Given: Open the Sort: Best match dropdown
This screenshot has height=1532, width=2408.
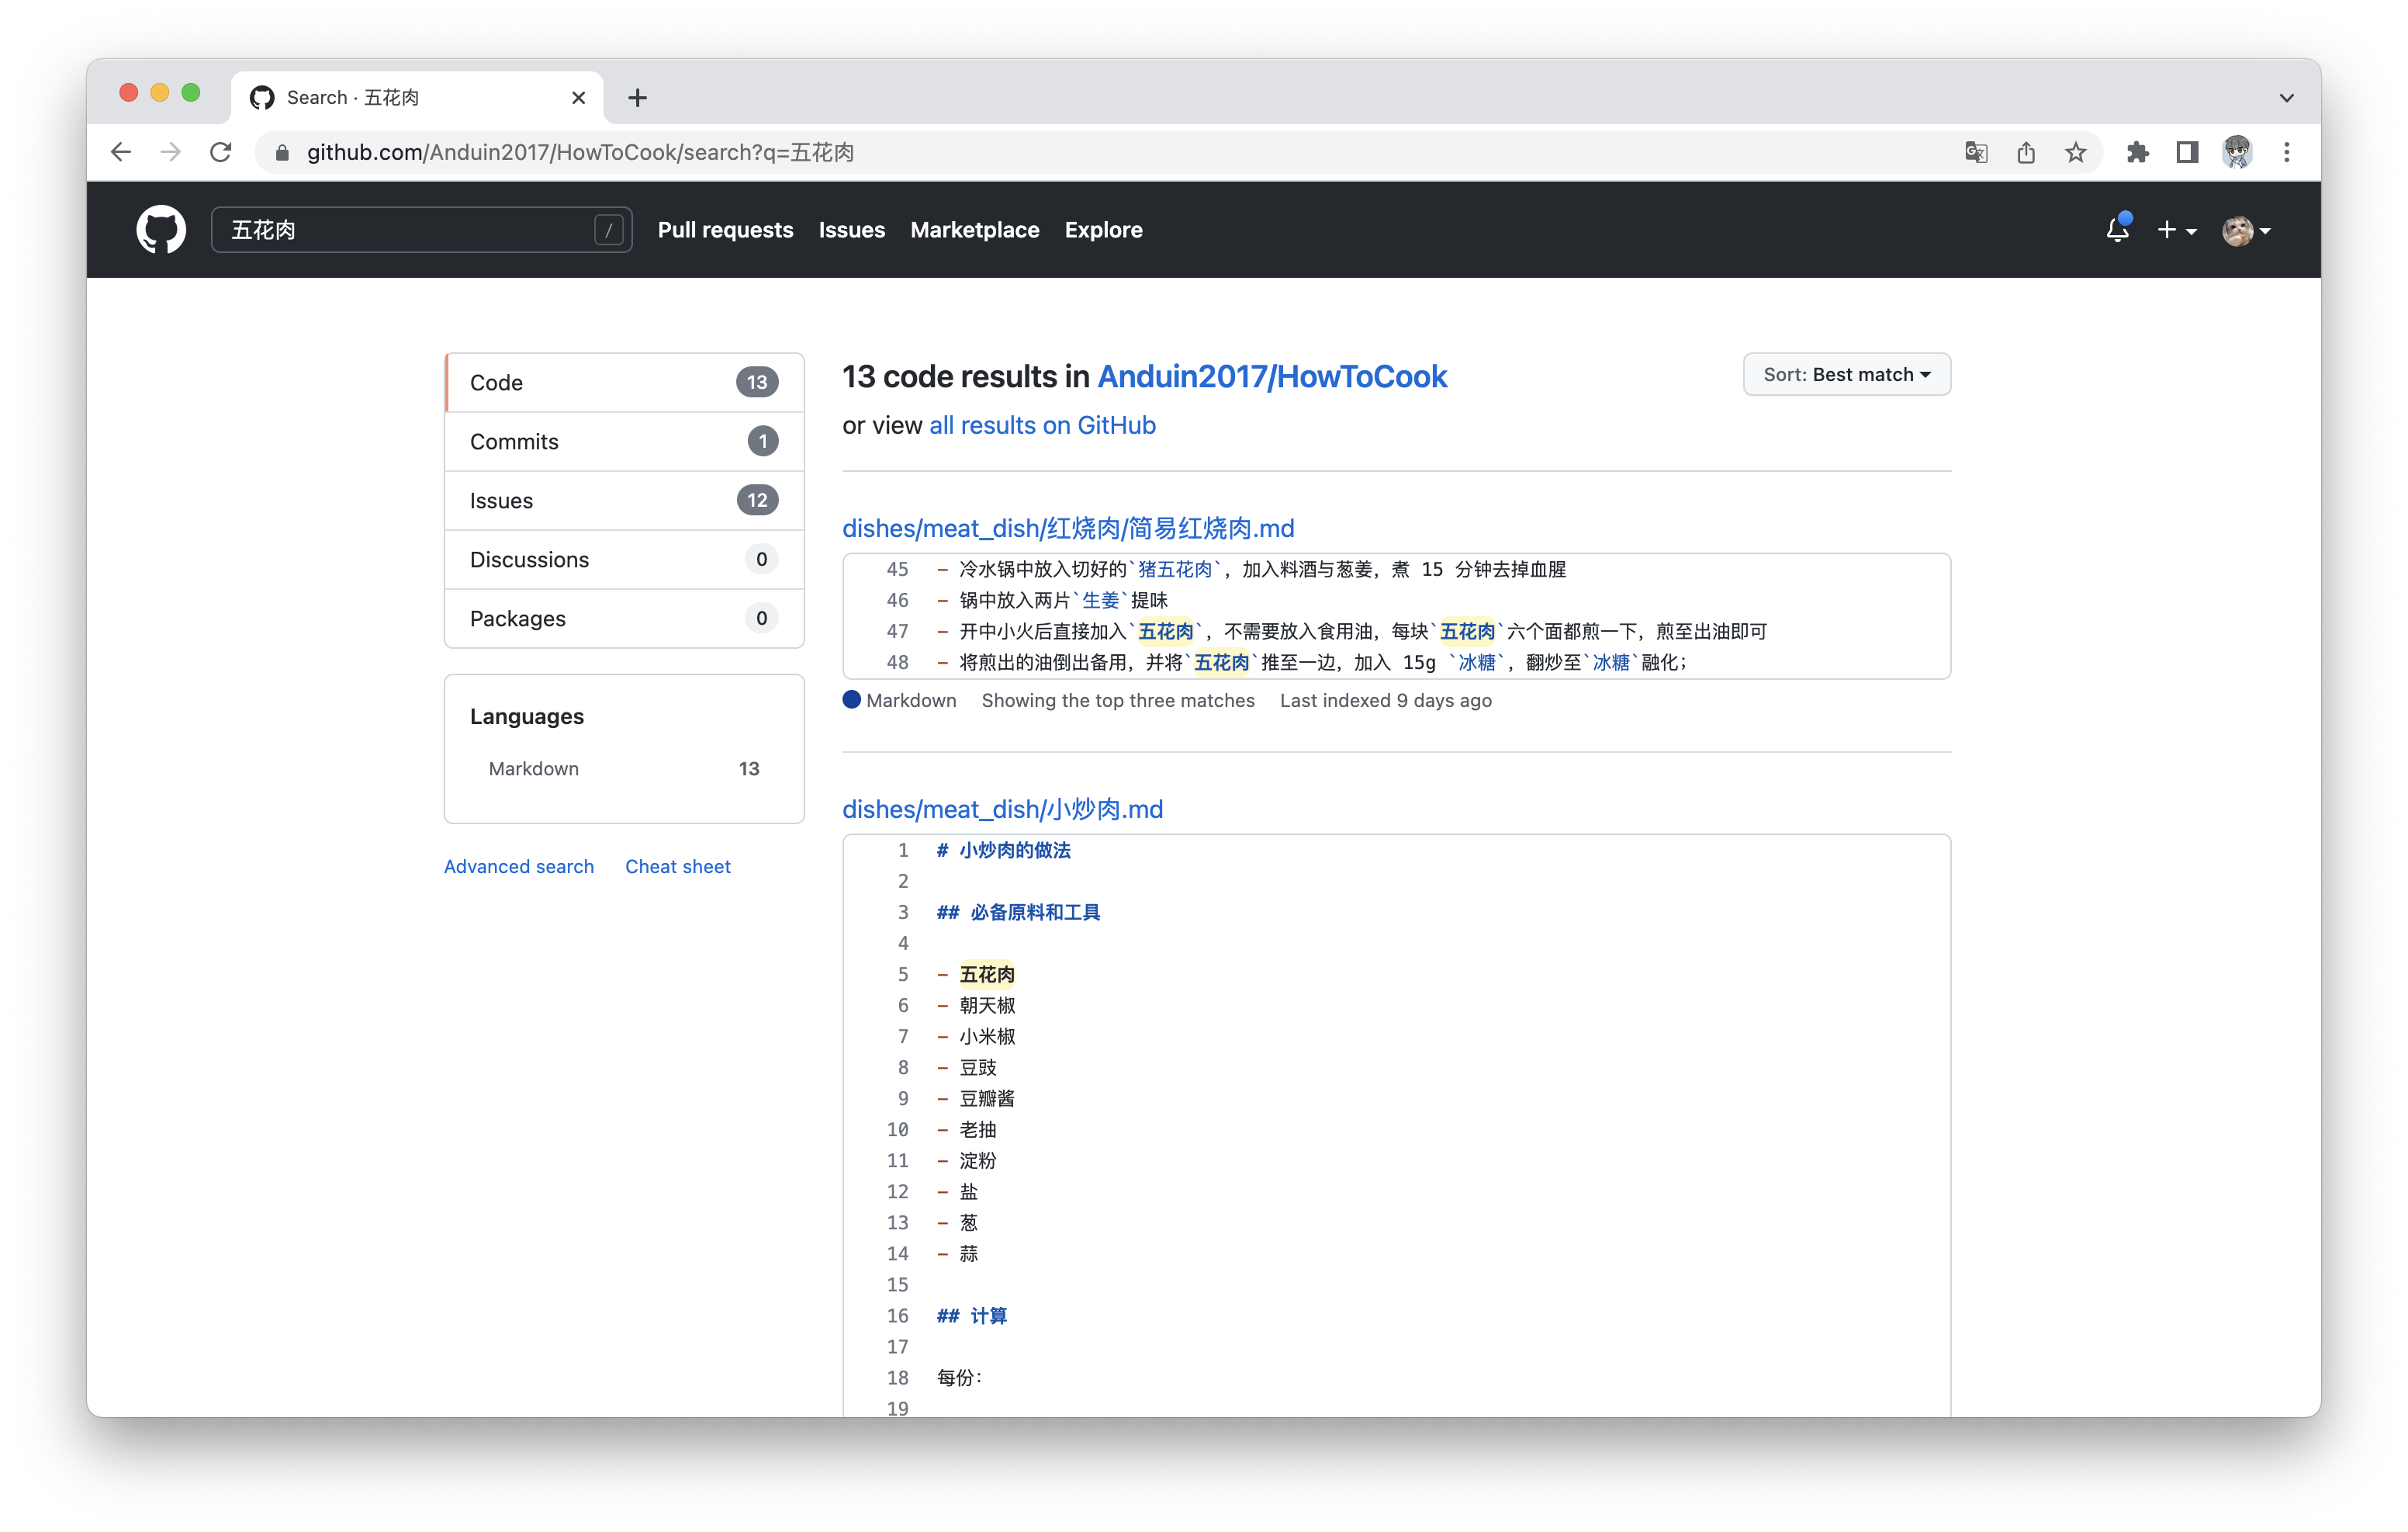Looking at the screenshot, I should pos(1846,373).
